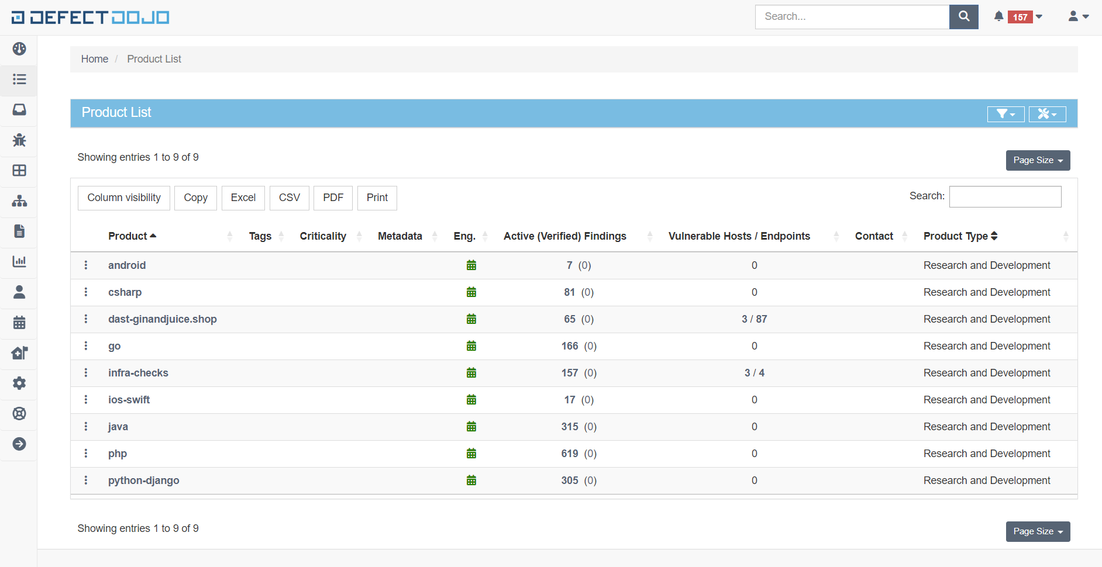Open ios-swift row three-dot menu
Viewport: 1102px width, 567px height.
tap(86, 400)
